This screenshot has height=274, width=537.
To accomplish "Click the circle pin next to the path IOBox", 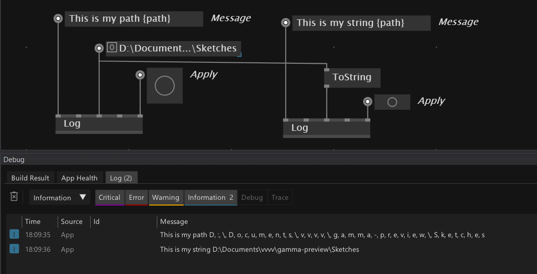I will click(x=99, y=48).
